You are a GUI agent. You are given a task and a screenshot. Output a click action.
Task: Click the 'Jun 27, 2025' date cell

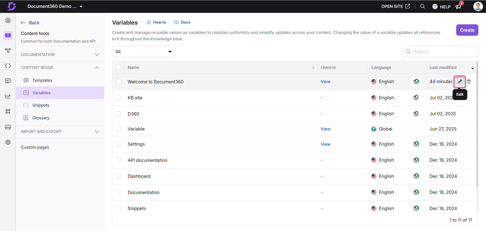point(443,129)
